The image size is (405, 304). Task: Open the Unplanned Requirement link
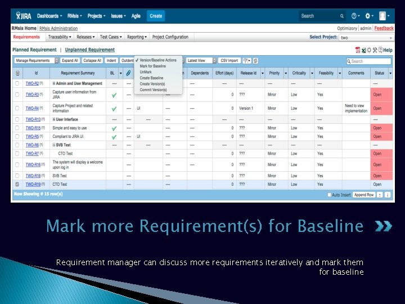pos(89,50)
